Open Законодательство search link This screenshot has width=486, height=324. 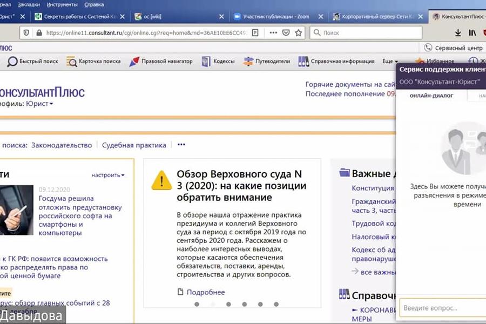[62, 145]
